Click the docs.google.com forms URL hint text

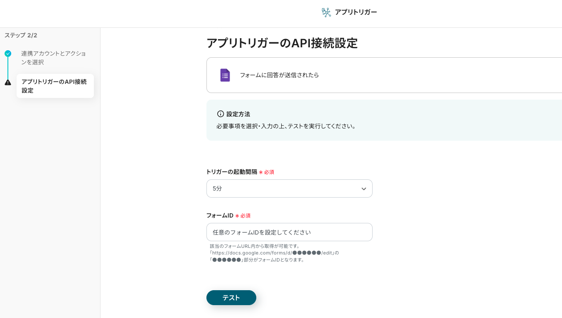274,253
